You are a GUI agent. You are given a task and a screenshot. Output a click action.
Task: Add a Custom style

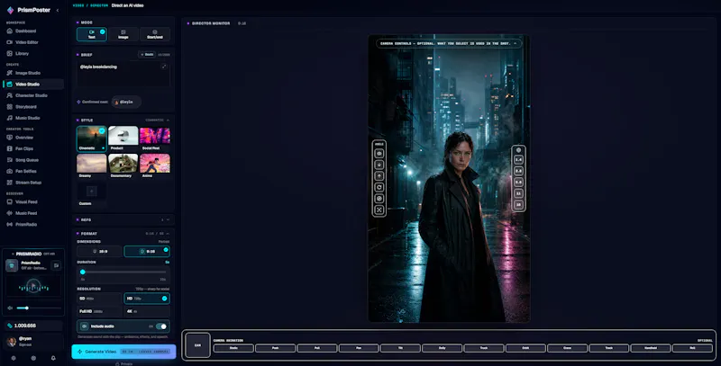tap(92, 194)
